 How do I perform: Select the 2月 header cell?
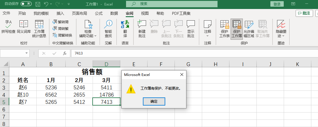79,80
